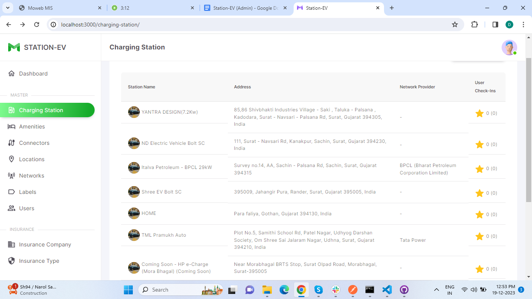Viewport: 532px width, 299px height.
Task: Open the Users people icon
Action: 11,208
